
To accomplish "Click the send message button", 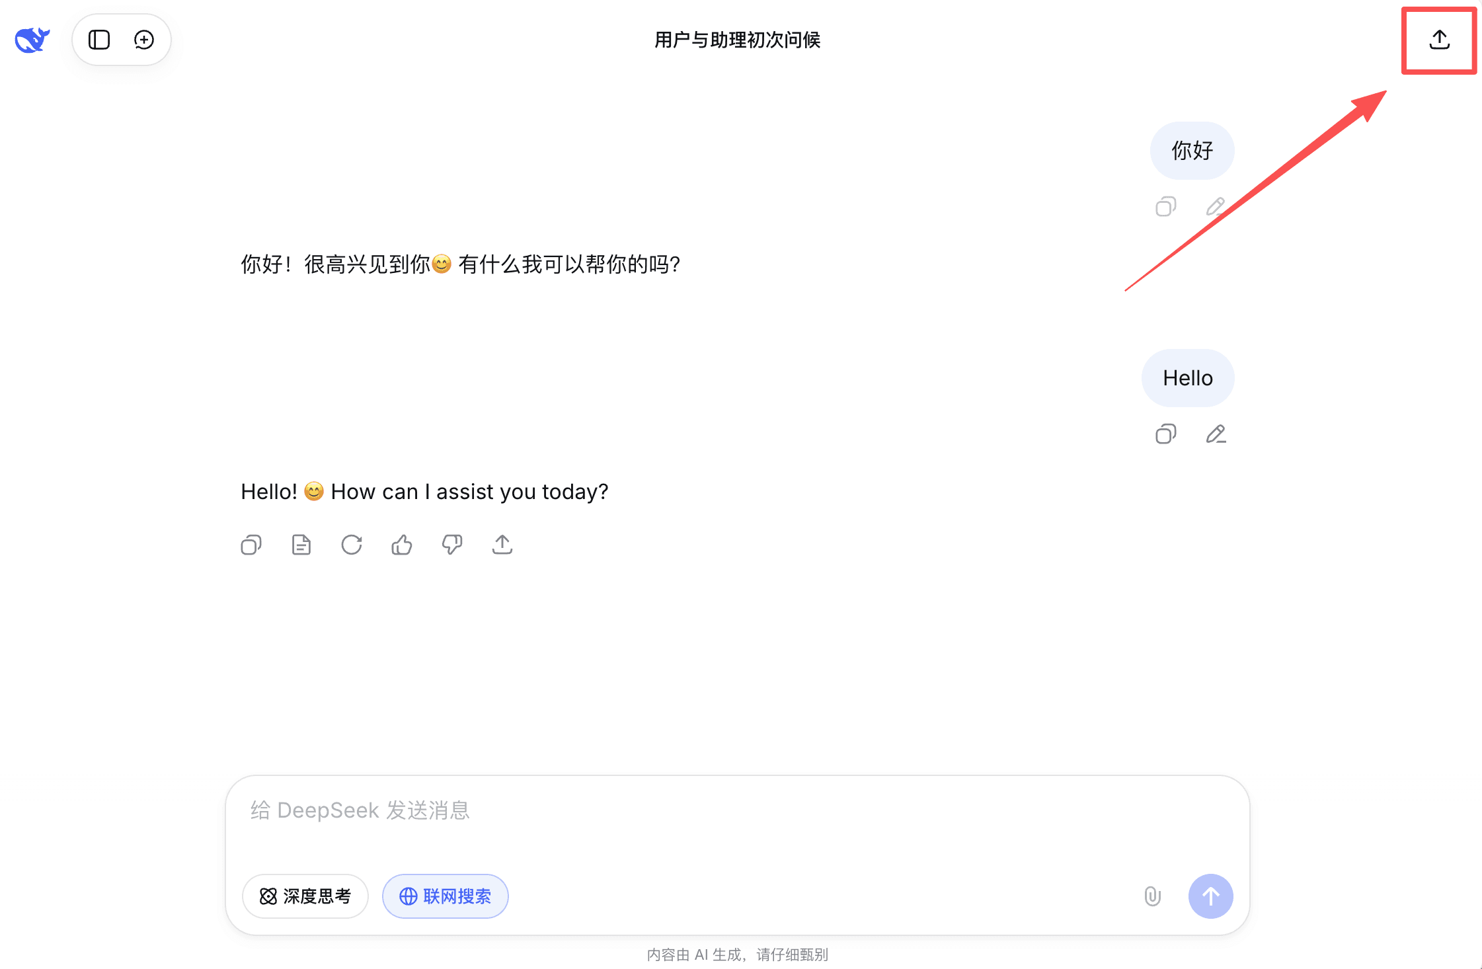I will (1210, 896).
